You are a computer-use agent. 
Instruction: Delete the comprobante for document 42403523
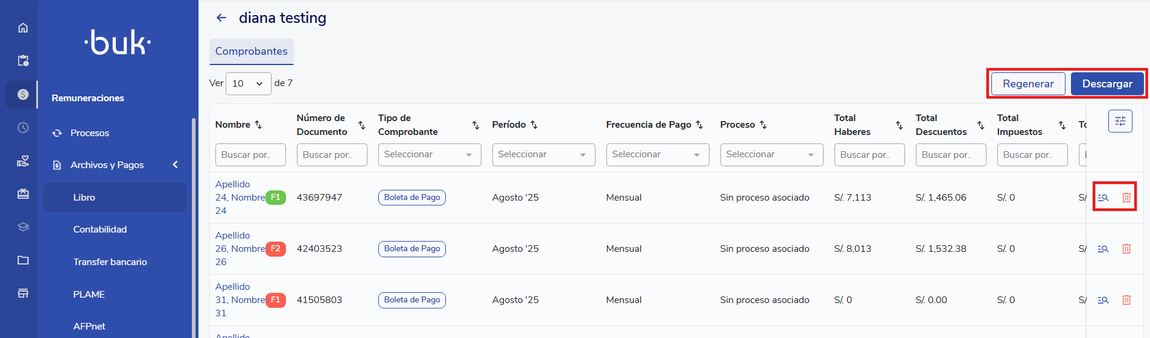click(x=1126, y=249)
